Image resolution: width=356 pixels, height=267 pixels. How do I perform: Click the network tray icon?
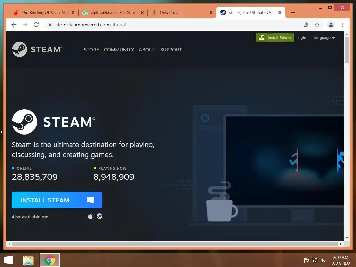[x=315, y=260]
